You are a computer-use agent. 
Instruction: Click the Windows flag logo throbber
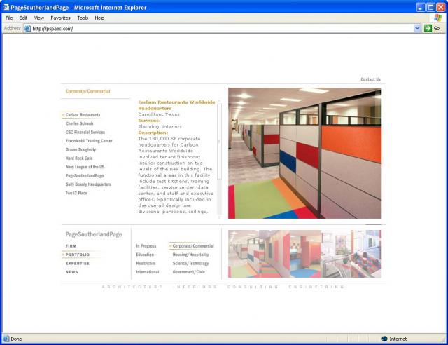tap(437, 18)
